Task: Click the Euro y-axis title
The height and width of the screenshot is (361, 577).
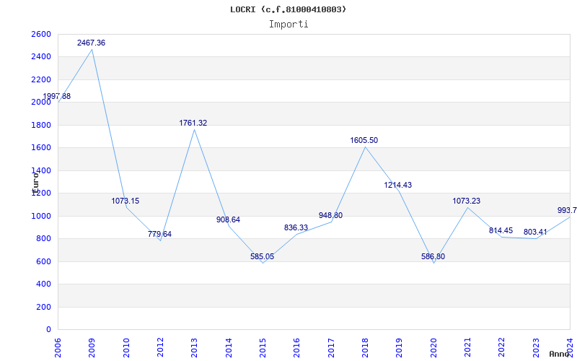Action: (35, 183)
